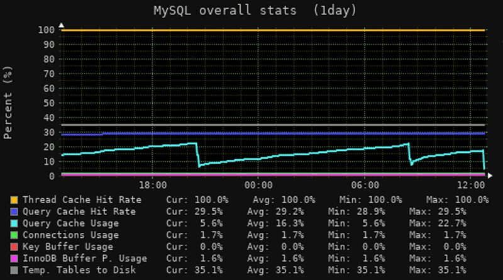The width and height of the screenshot is (503, 280).
Task: Click the green Connections Usage swatch
Action: [x=14, y=235]
